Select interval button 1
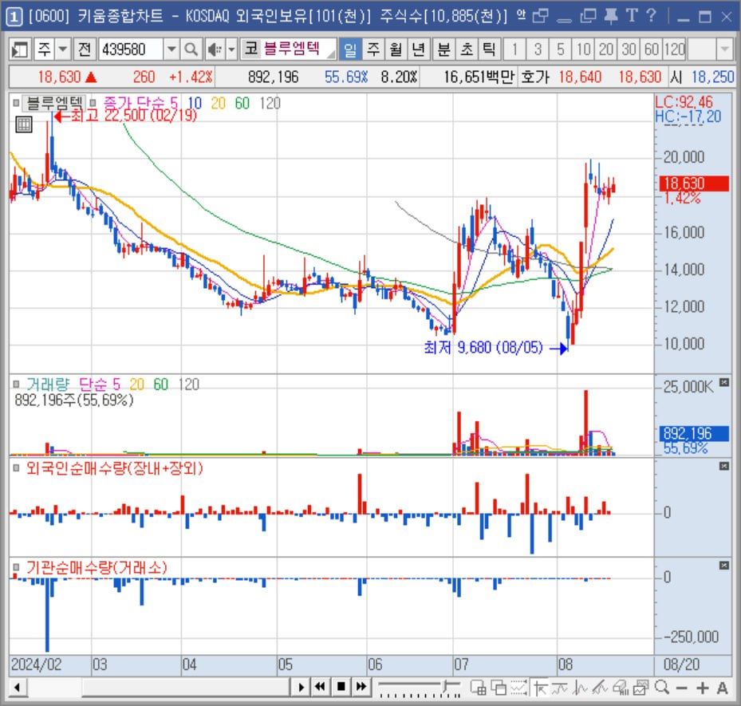The width and height of the screenshot is (741, 706). click(x=514, y=49)
